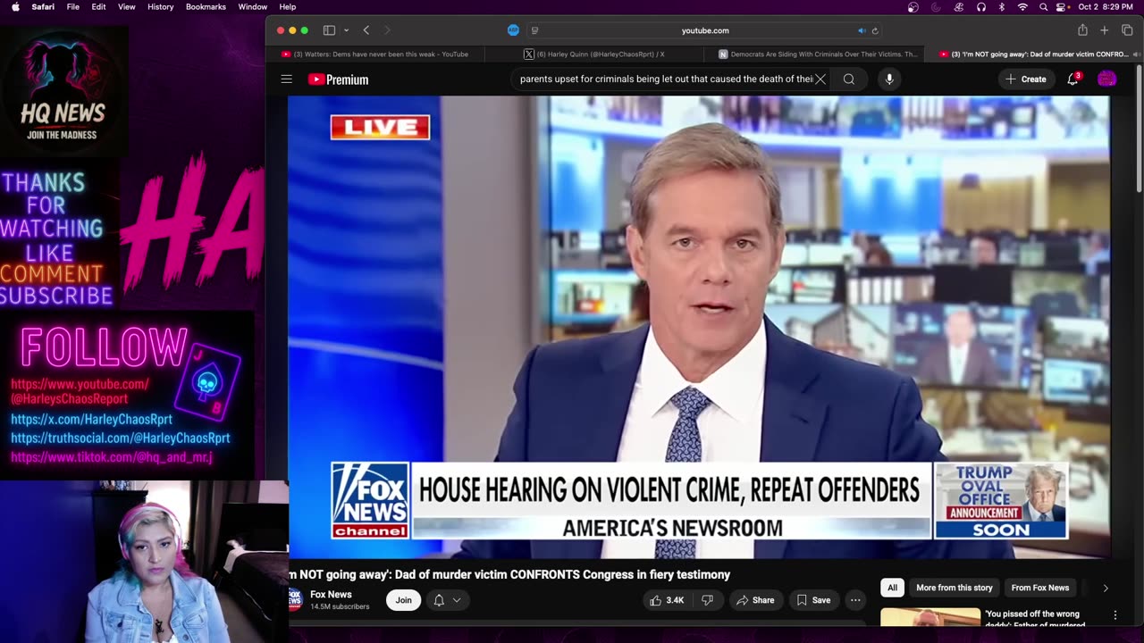The image size is (1144, 643).
Task: Toggle the Safari sidebar
Action: (329, 30)
